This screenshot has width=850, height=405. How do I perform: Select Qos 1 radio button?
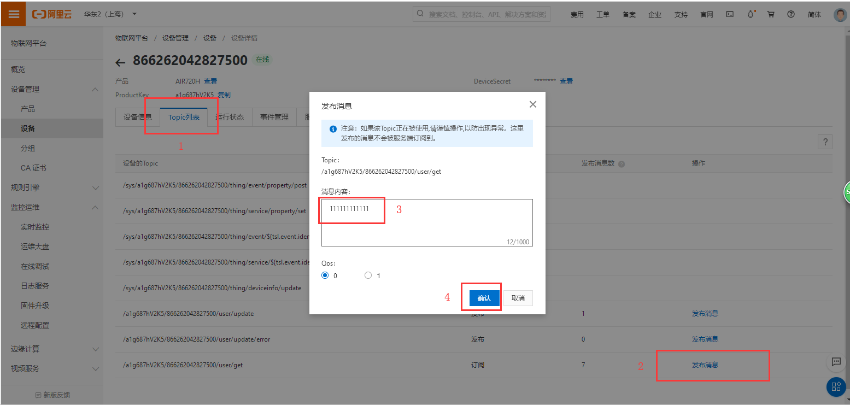point(368,275)
